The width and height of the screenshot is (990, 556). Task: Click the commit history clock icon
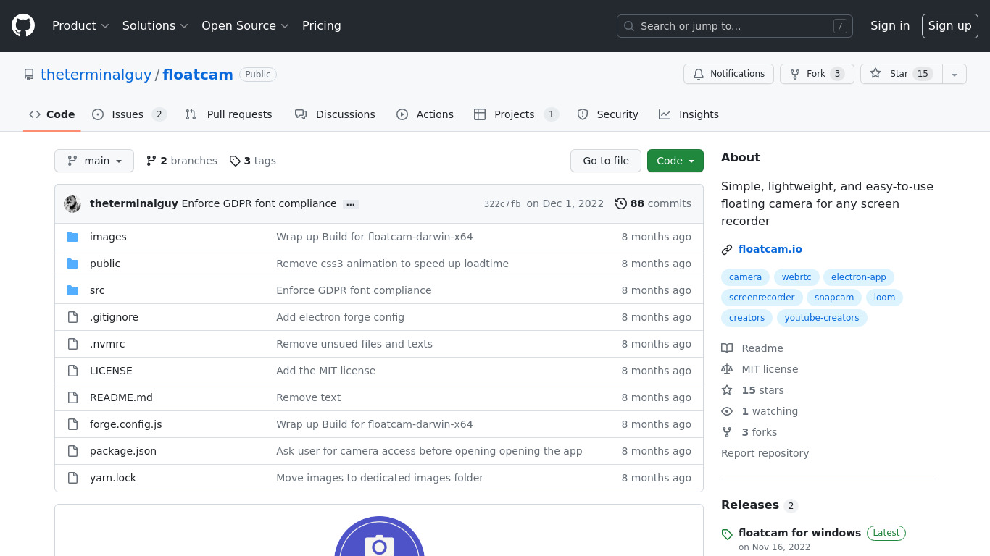pos(621,203)
